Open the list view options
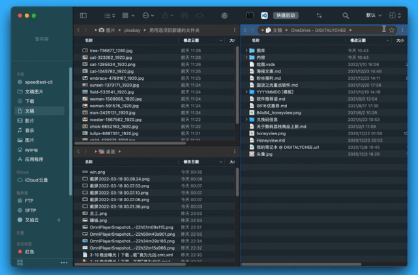The width and height of the screenshot is (418, 275). tap(110, 16)
